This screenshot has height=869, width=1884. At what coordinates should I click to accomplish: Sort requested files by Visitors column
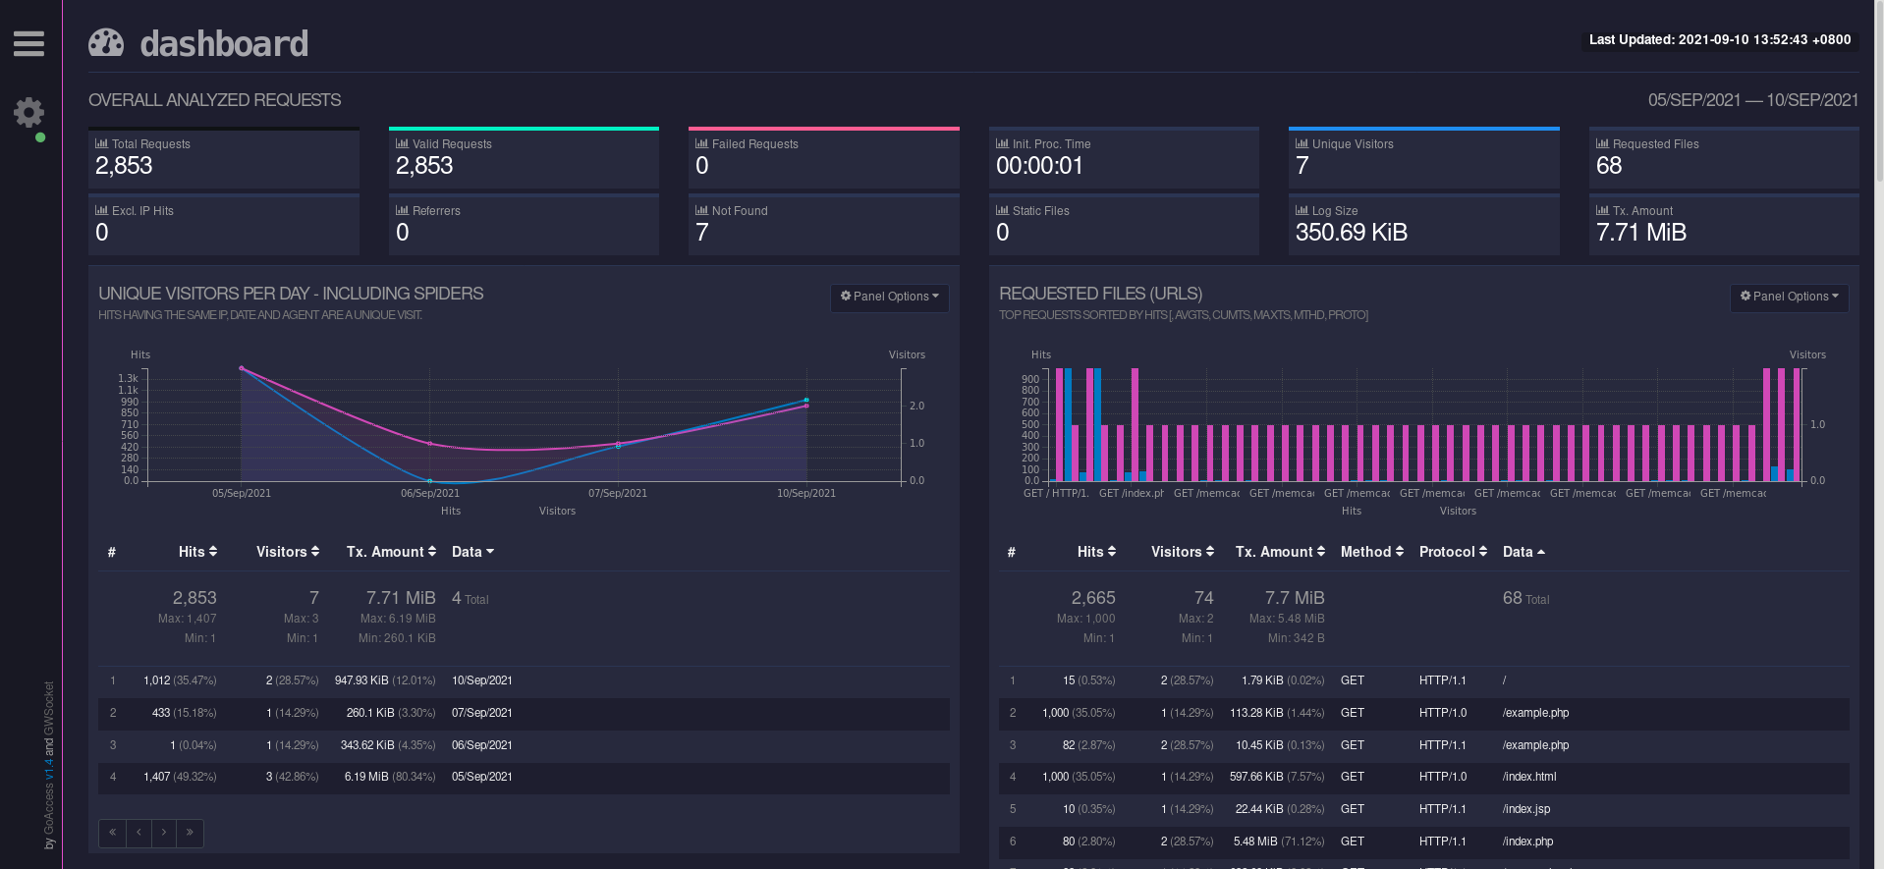click(1183, 552)
